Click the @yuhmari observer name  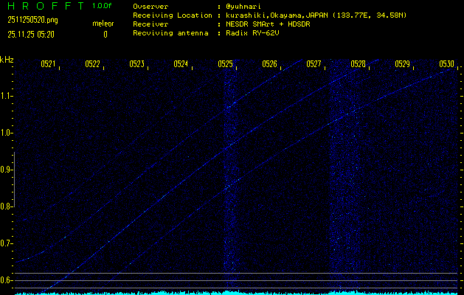click(243, 7)
